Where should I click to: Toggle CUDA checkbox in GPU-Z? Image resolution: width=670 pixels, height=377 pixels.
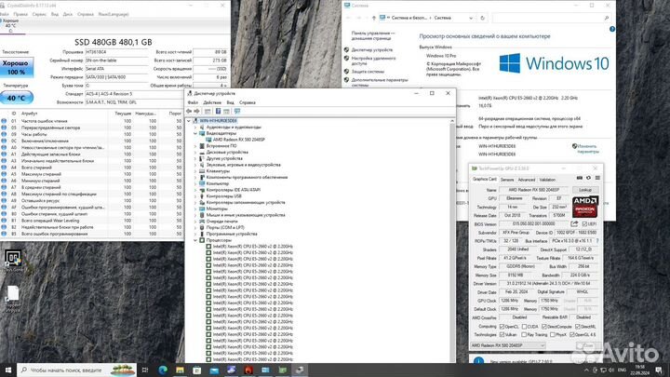click(x=524, y=327)
